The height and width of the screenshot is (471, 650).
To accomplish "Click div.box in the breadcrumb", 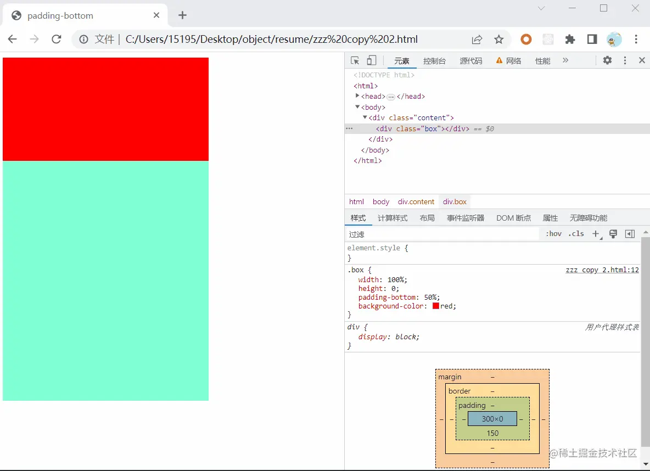I will click(455, 201).
